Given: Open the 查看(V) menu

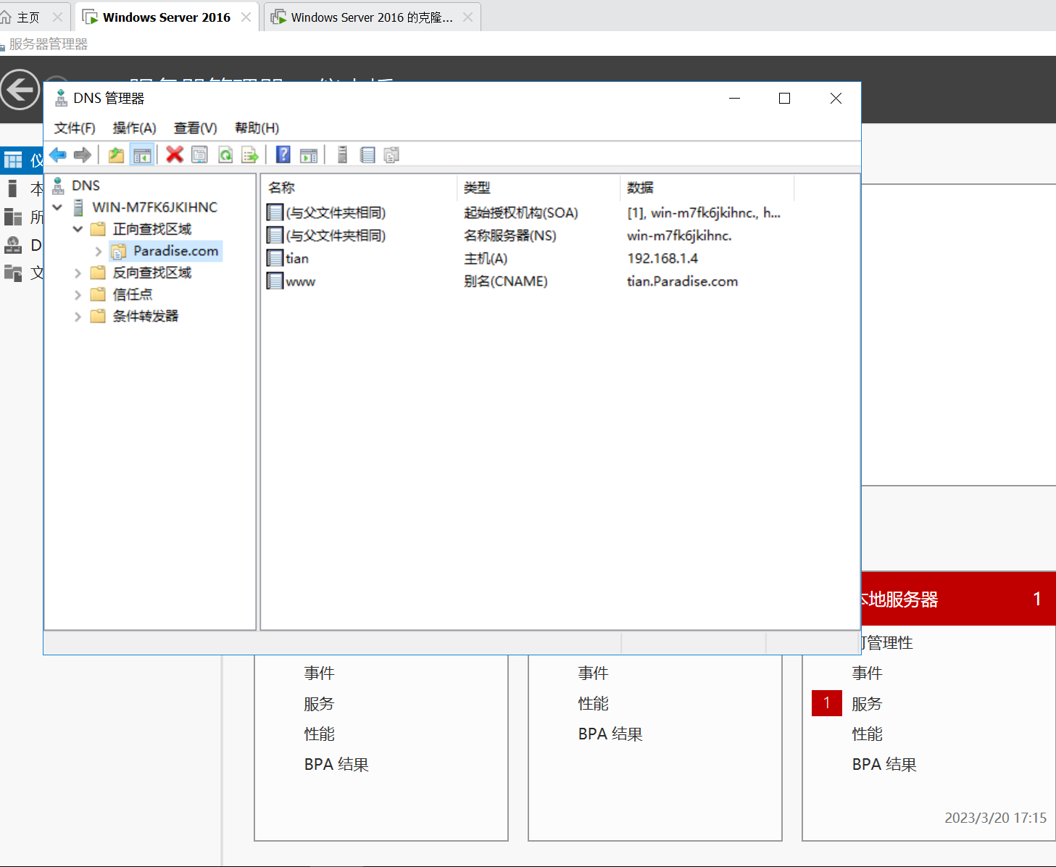Looking at the screenshot, I should pos(196,128).
